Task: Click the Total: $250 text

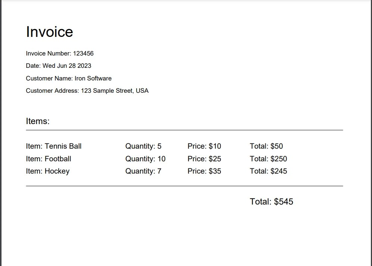Action: coord(268,159)
